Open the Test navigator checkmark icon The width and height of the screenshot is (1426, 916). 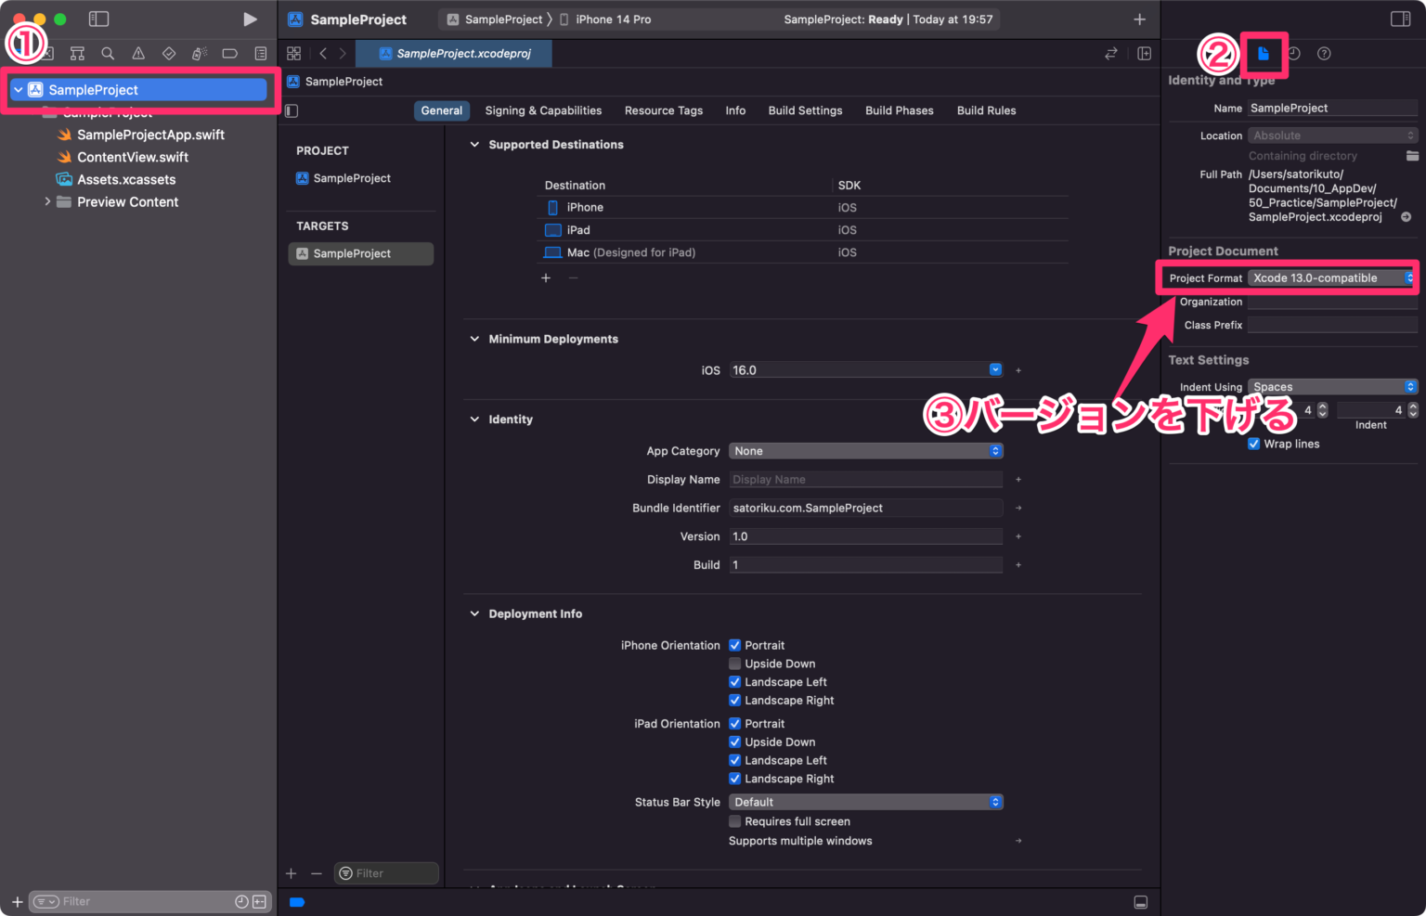tap(170, 54)
